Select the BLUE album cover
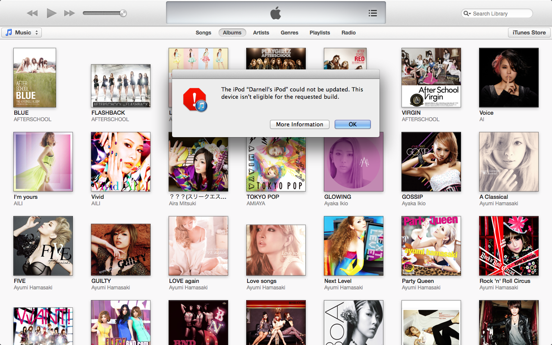Viewport: 552px width, 345px height. [x=34, y=78]
